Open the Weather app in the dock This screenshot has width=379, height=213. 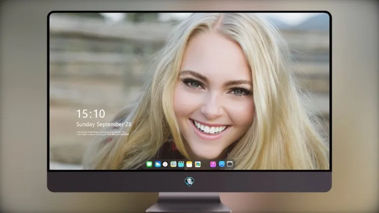tap(158, 165)
